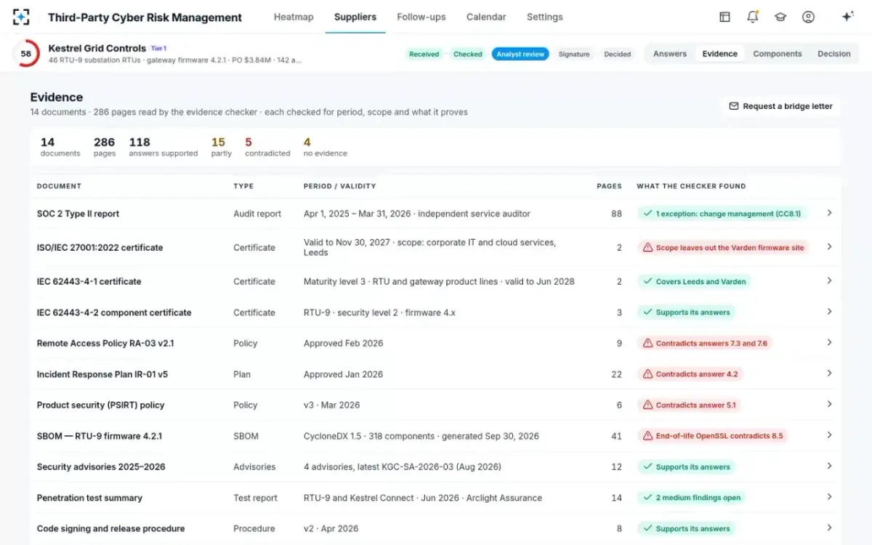Click the 'Contradicts answer 4.2' finding
872x545 pixels.
click(690, 374)
